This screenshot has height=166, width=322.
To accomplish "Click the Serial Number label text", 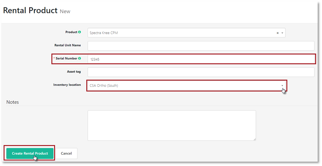I will click(66, 58).
